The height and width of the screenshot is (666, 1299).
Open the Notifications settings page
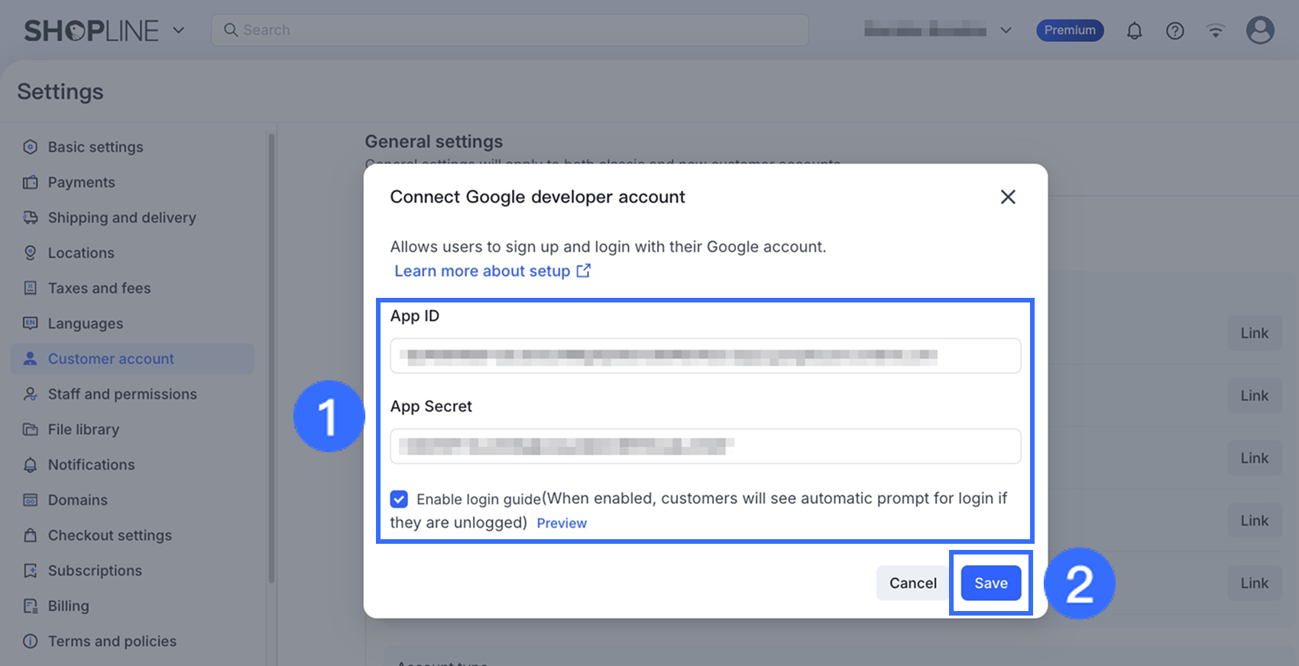[x=91, y=464]
